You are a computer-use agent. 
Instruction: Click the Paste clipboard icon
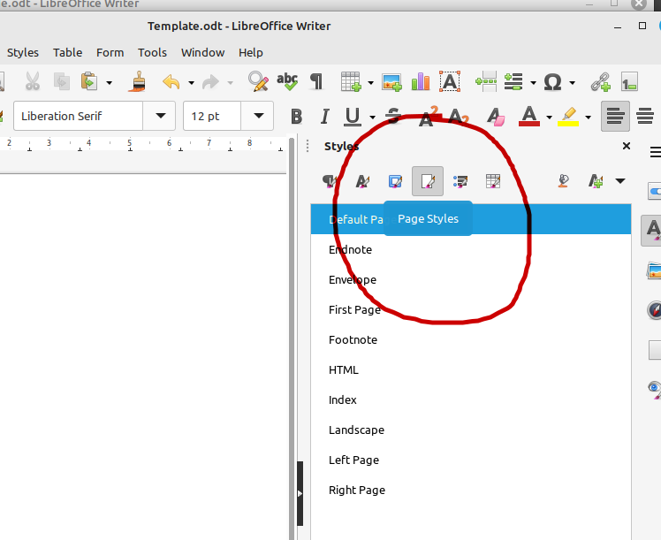pos(89,82)
